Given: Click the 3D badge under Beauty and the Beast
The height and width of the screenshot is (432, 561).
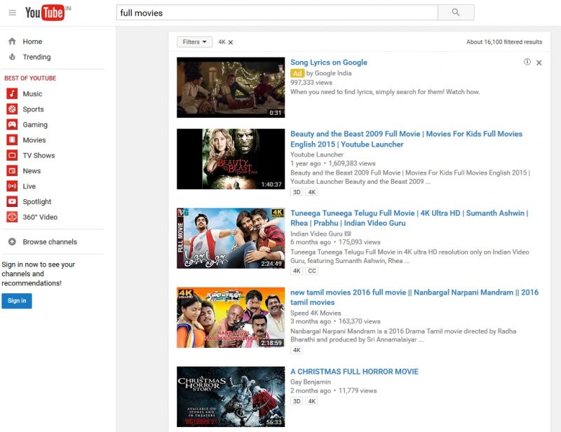Looking at the screenshot, I should click(297, 192).
